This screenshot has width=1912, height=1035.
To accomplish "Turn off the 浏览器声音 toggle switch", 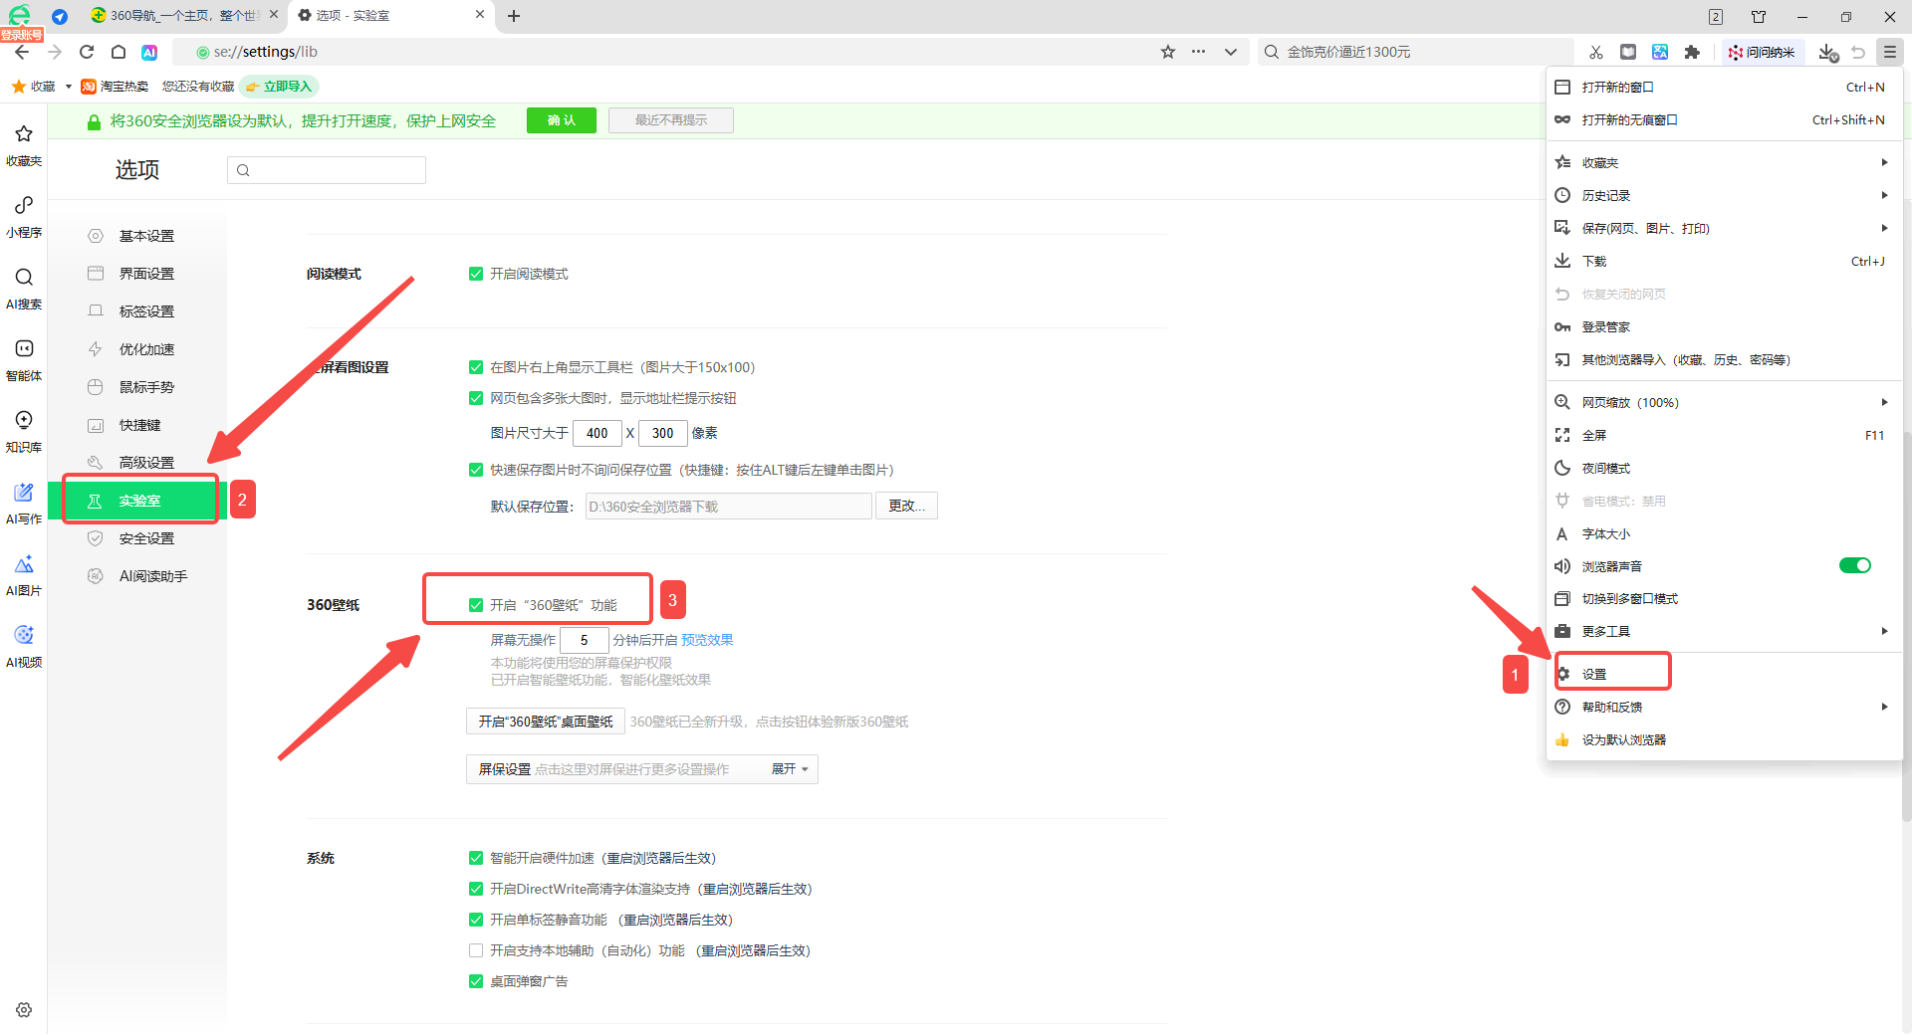I will pyautogui.click(x=1854, y=566).
